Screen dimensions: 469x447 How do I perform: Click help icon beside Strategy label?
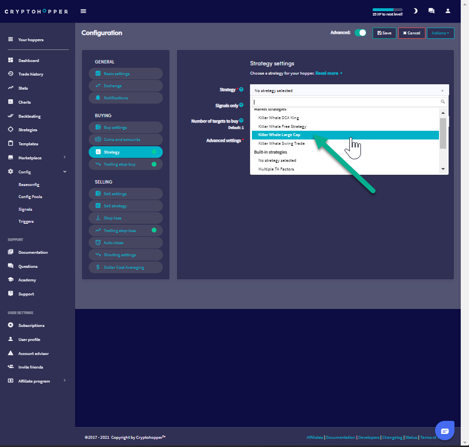[x=241, y=90]
